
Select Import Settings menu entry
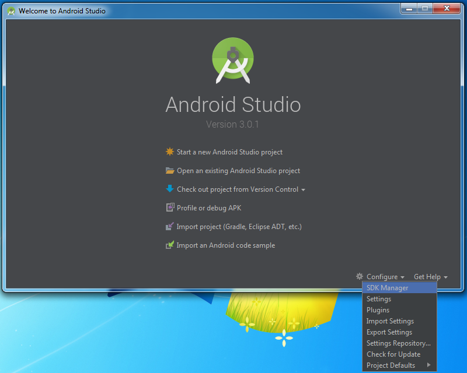(x=390, y=321)
